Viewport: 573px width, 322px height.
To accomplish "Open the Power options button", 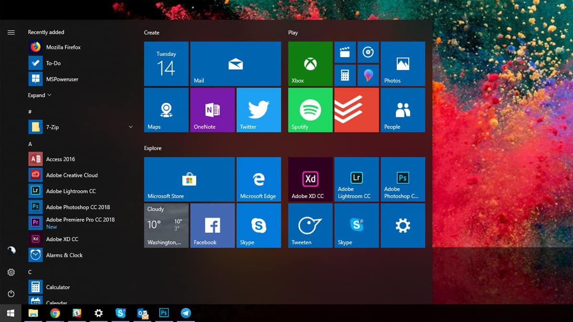I will [11, 294].
